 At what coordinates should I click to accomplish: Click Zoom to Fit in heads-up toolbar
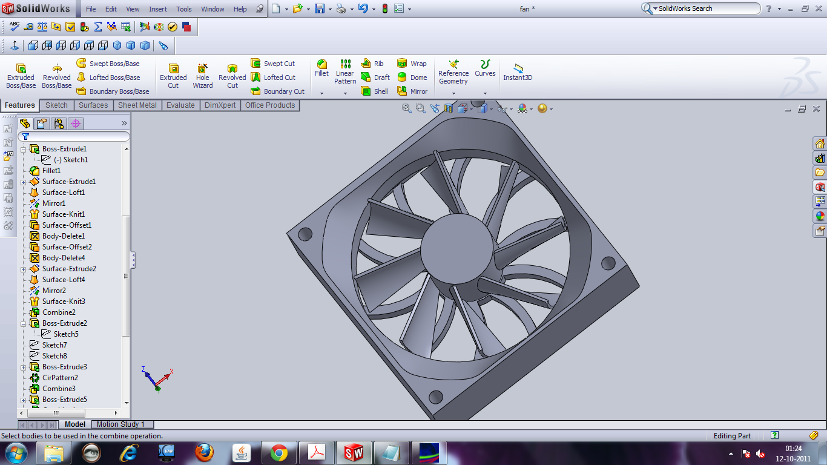[x=406, y=108]
